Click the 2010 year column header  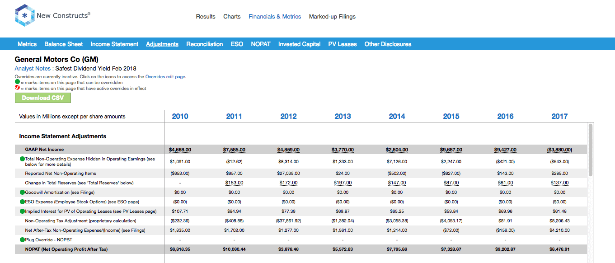(180, 117)
